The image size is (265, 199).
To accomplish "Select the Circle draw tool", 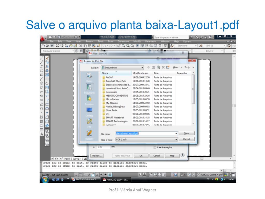I will tap(42, 83).
